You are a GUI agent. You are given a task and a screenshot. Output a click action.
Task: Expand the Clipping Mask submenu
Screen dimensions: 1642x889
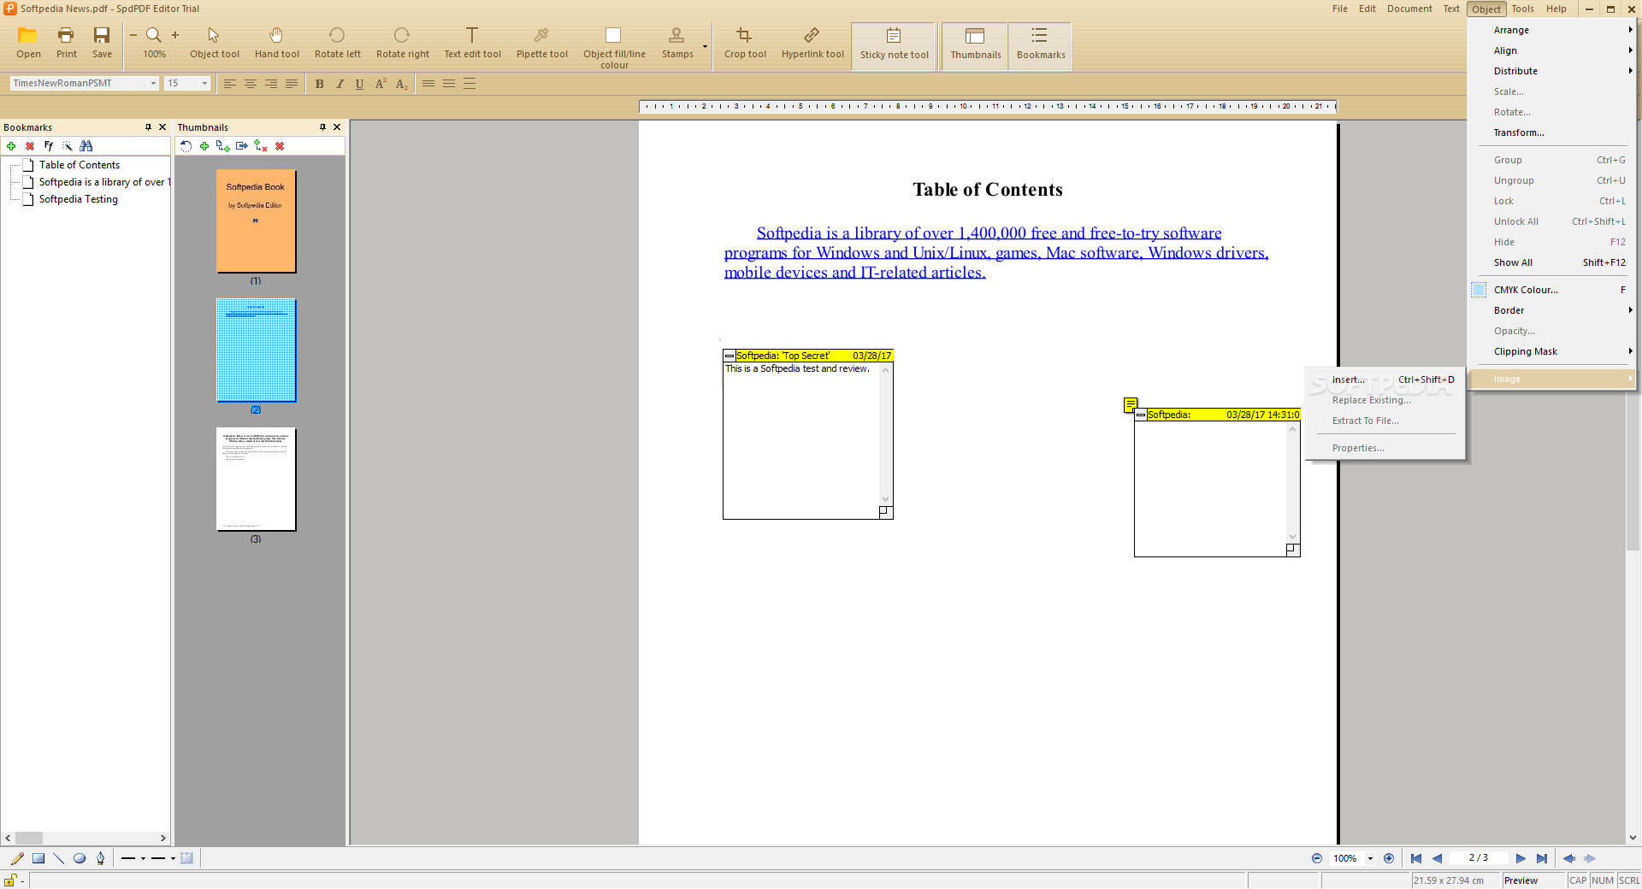(1551, 351)
